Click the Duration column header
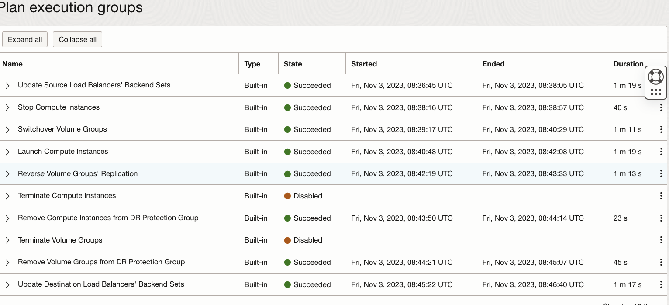This screenshot has width=669, height=305. [x=628, y=64]
